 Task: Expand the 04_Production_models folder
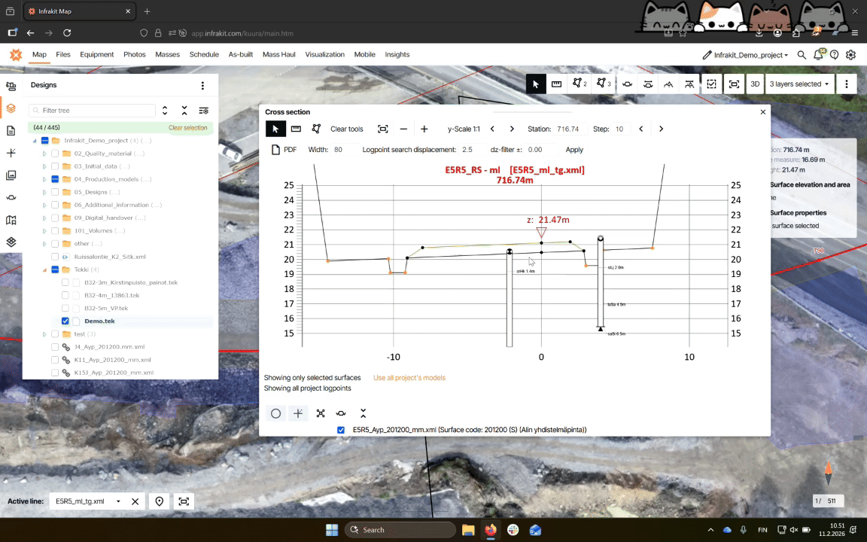click(x=45, y=179)
